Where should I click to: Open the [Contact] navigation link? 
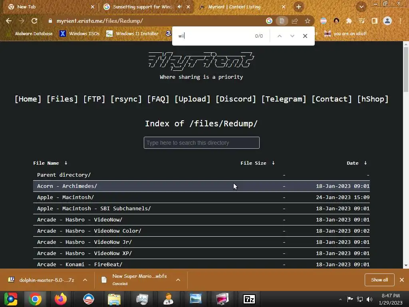click(x=332, y=99)
